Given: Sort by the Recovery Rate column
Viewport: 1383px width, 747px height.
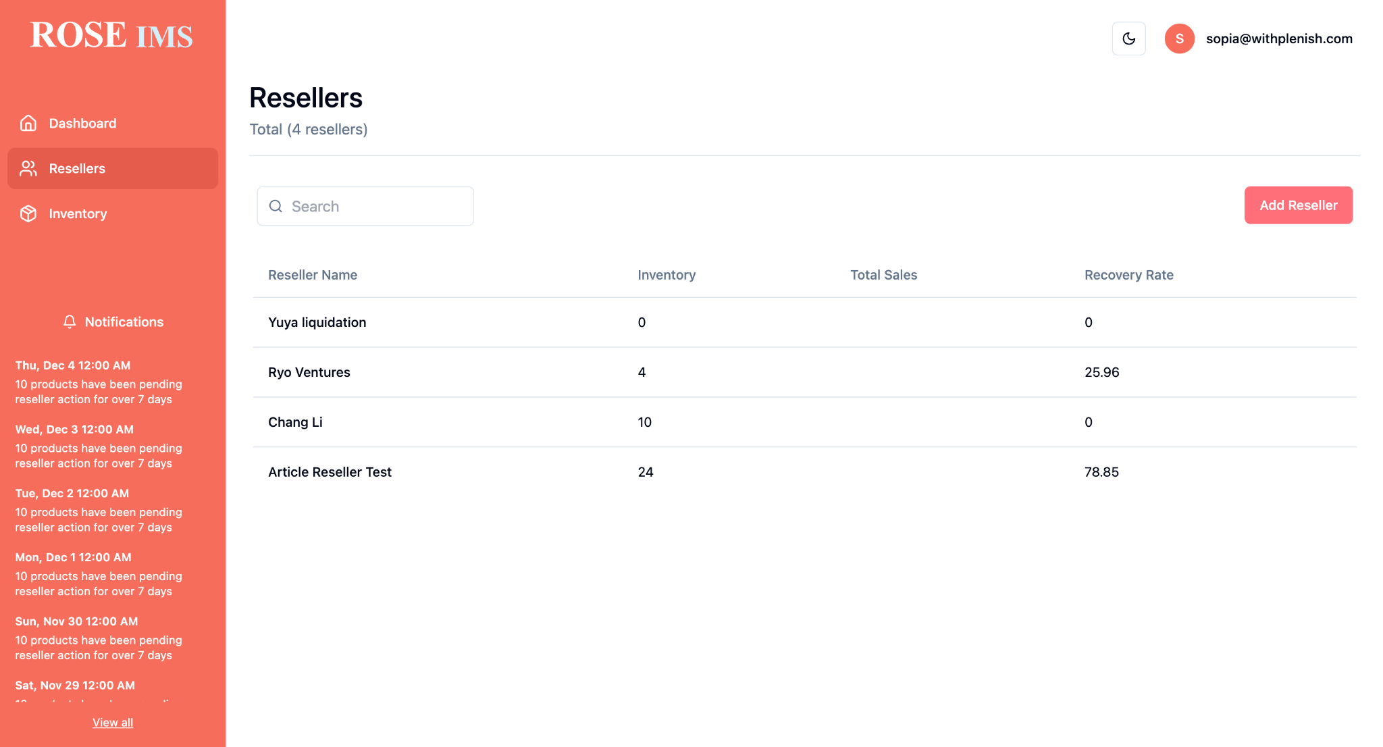Looking at the screenshot, I should tap(1128, 275).
